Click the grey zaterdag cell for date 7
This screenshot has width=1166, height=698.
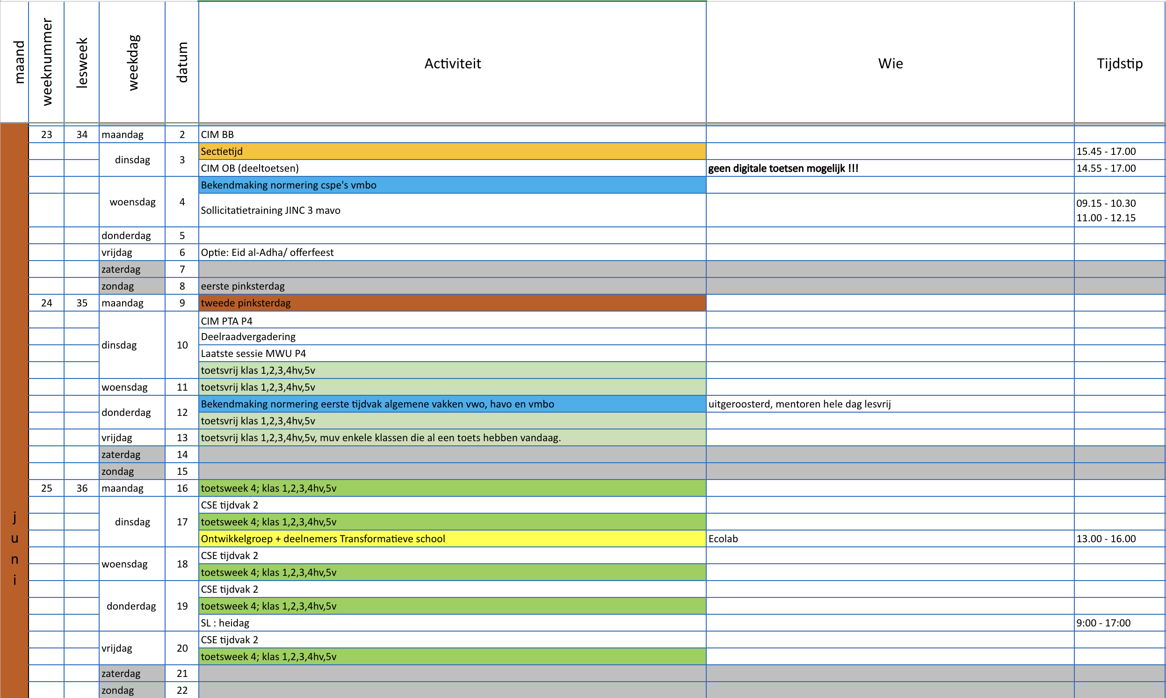click(x=132, y=269)
